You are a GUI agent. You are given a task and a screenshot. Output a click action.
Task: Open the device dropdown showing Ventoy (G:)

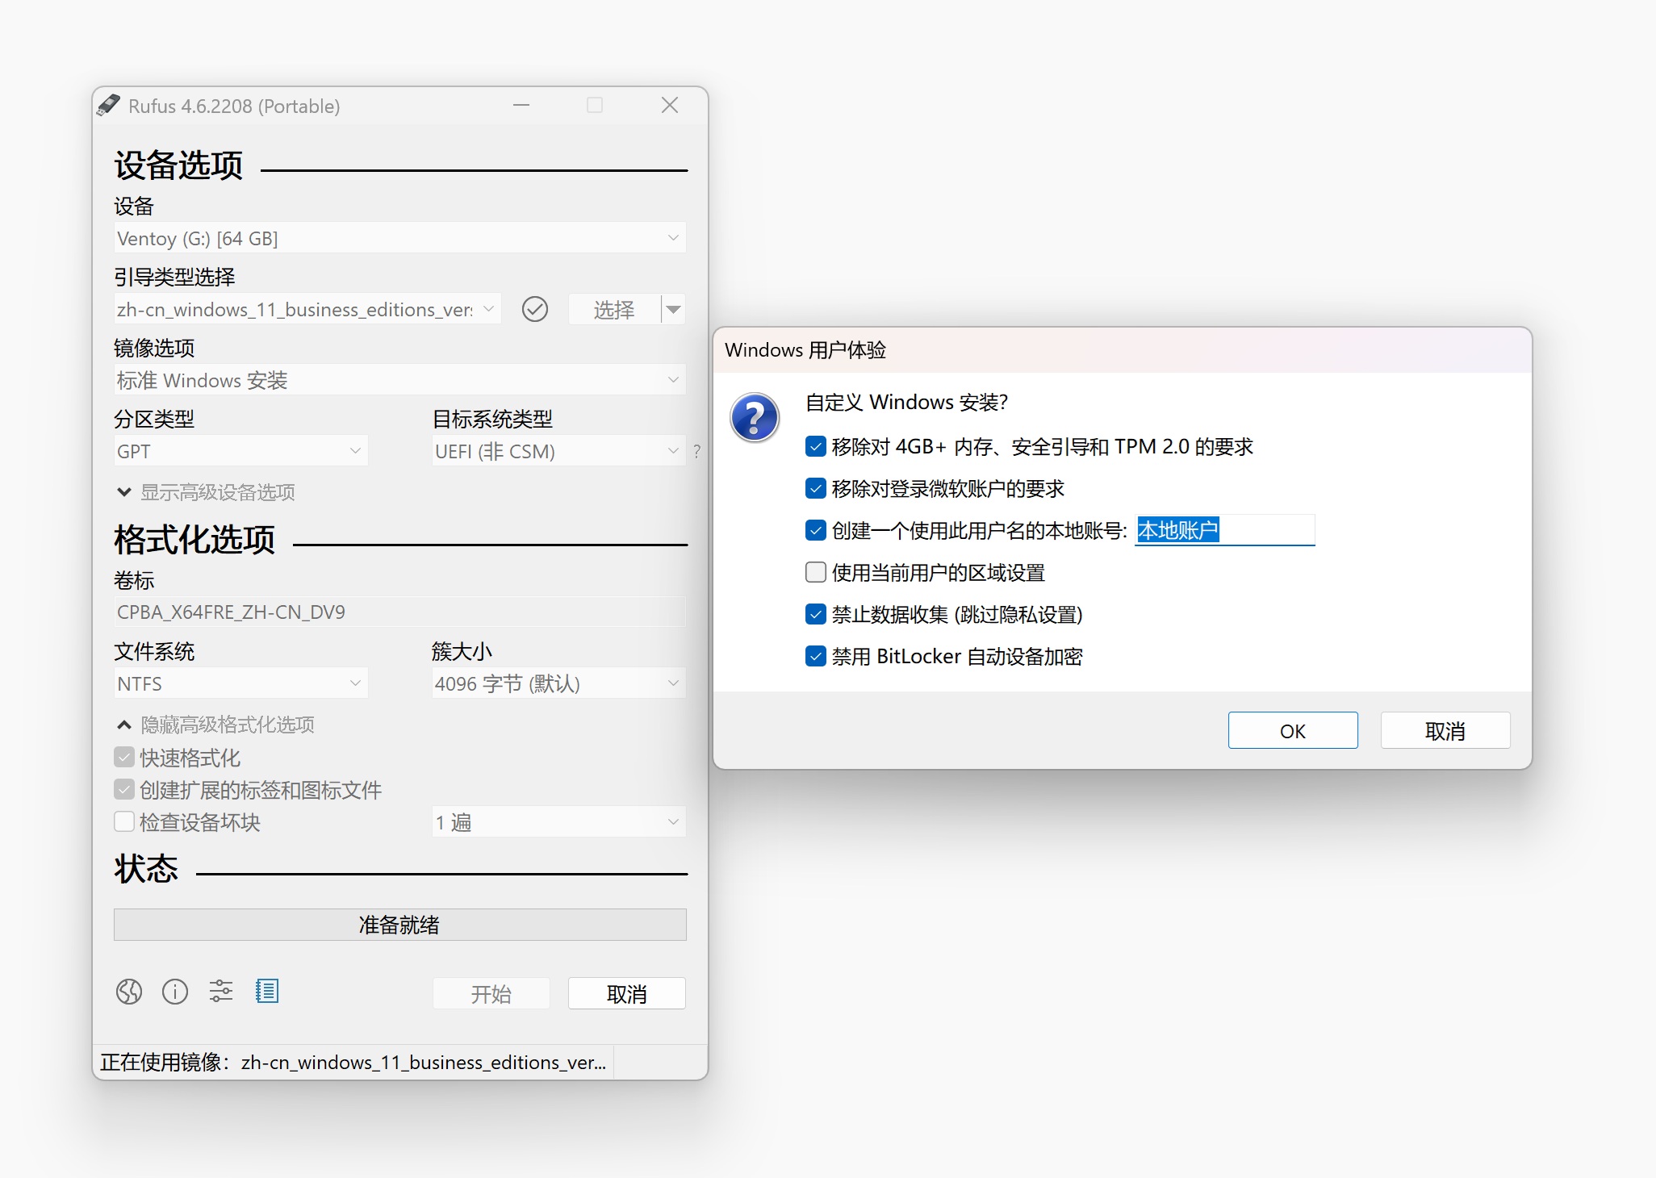pyautogui.click(x=400, y=238)
